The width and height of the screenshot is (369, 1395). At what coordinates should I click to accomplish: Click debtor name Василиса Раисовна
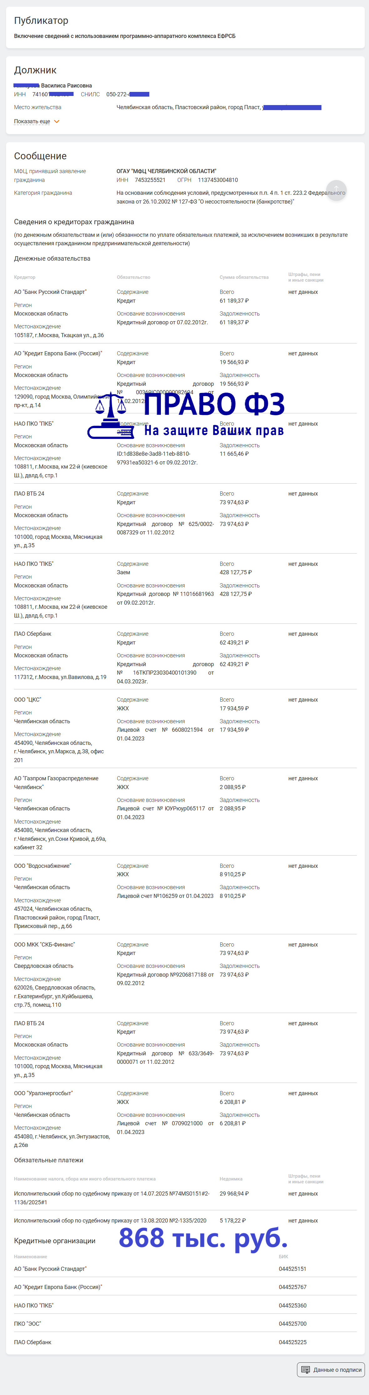66,86
